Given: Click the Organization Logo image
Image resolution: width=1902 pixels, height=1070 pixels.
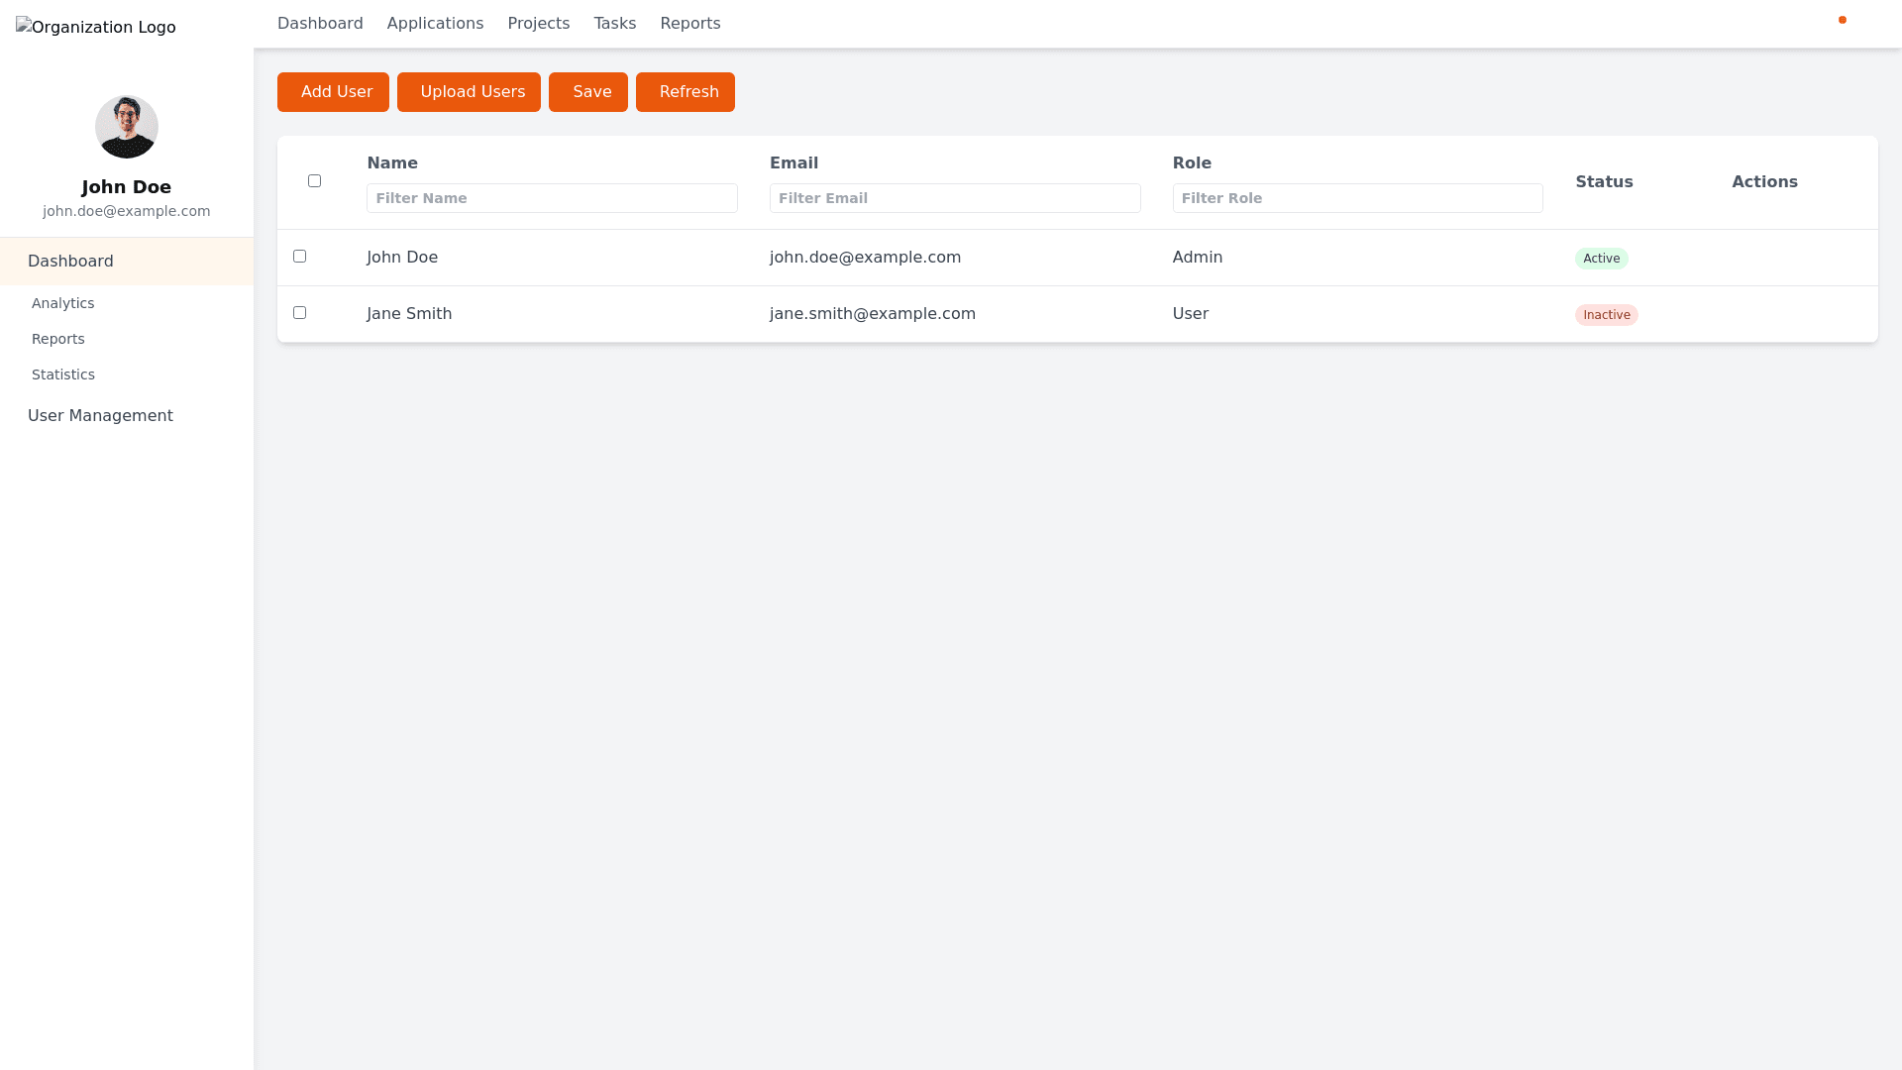Looking at the screenshot, I should (96, 28).
